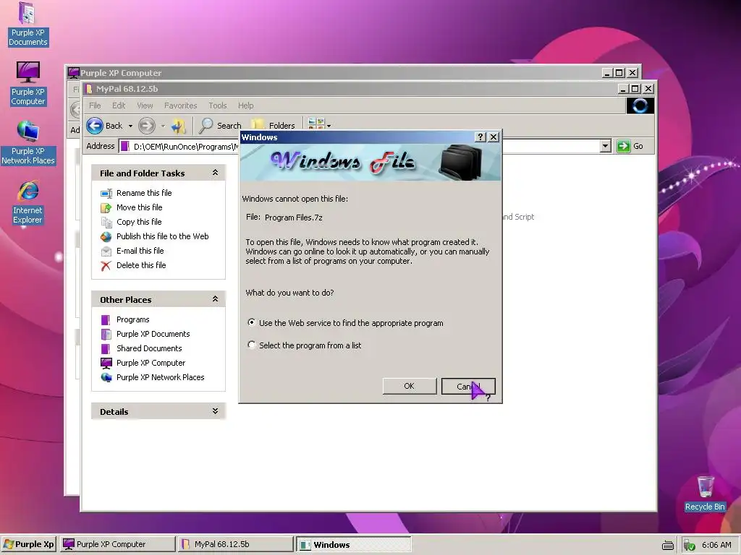Open the Tools menu

[218, 106]
